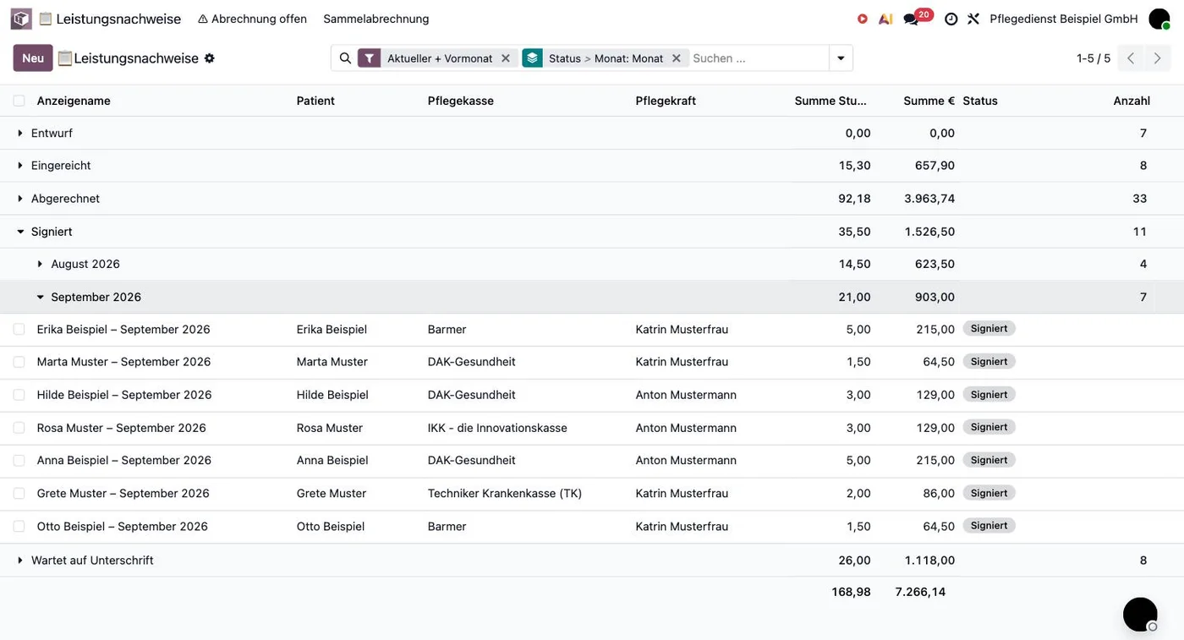The image size is (1184, 640).
Task: Toggle the select-all checkbox in the header
Action: click(19, 101)
